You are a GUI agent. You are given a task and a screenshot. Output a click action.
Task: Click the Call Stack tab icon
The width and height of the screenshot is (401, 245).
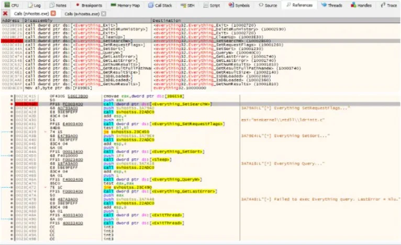(x=150, y=5)
